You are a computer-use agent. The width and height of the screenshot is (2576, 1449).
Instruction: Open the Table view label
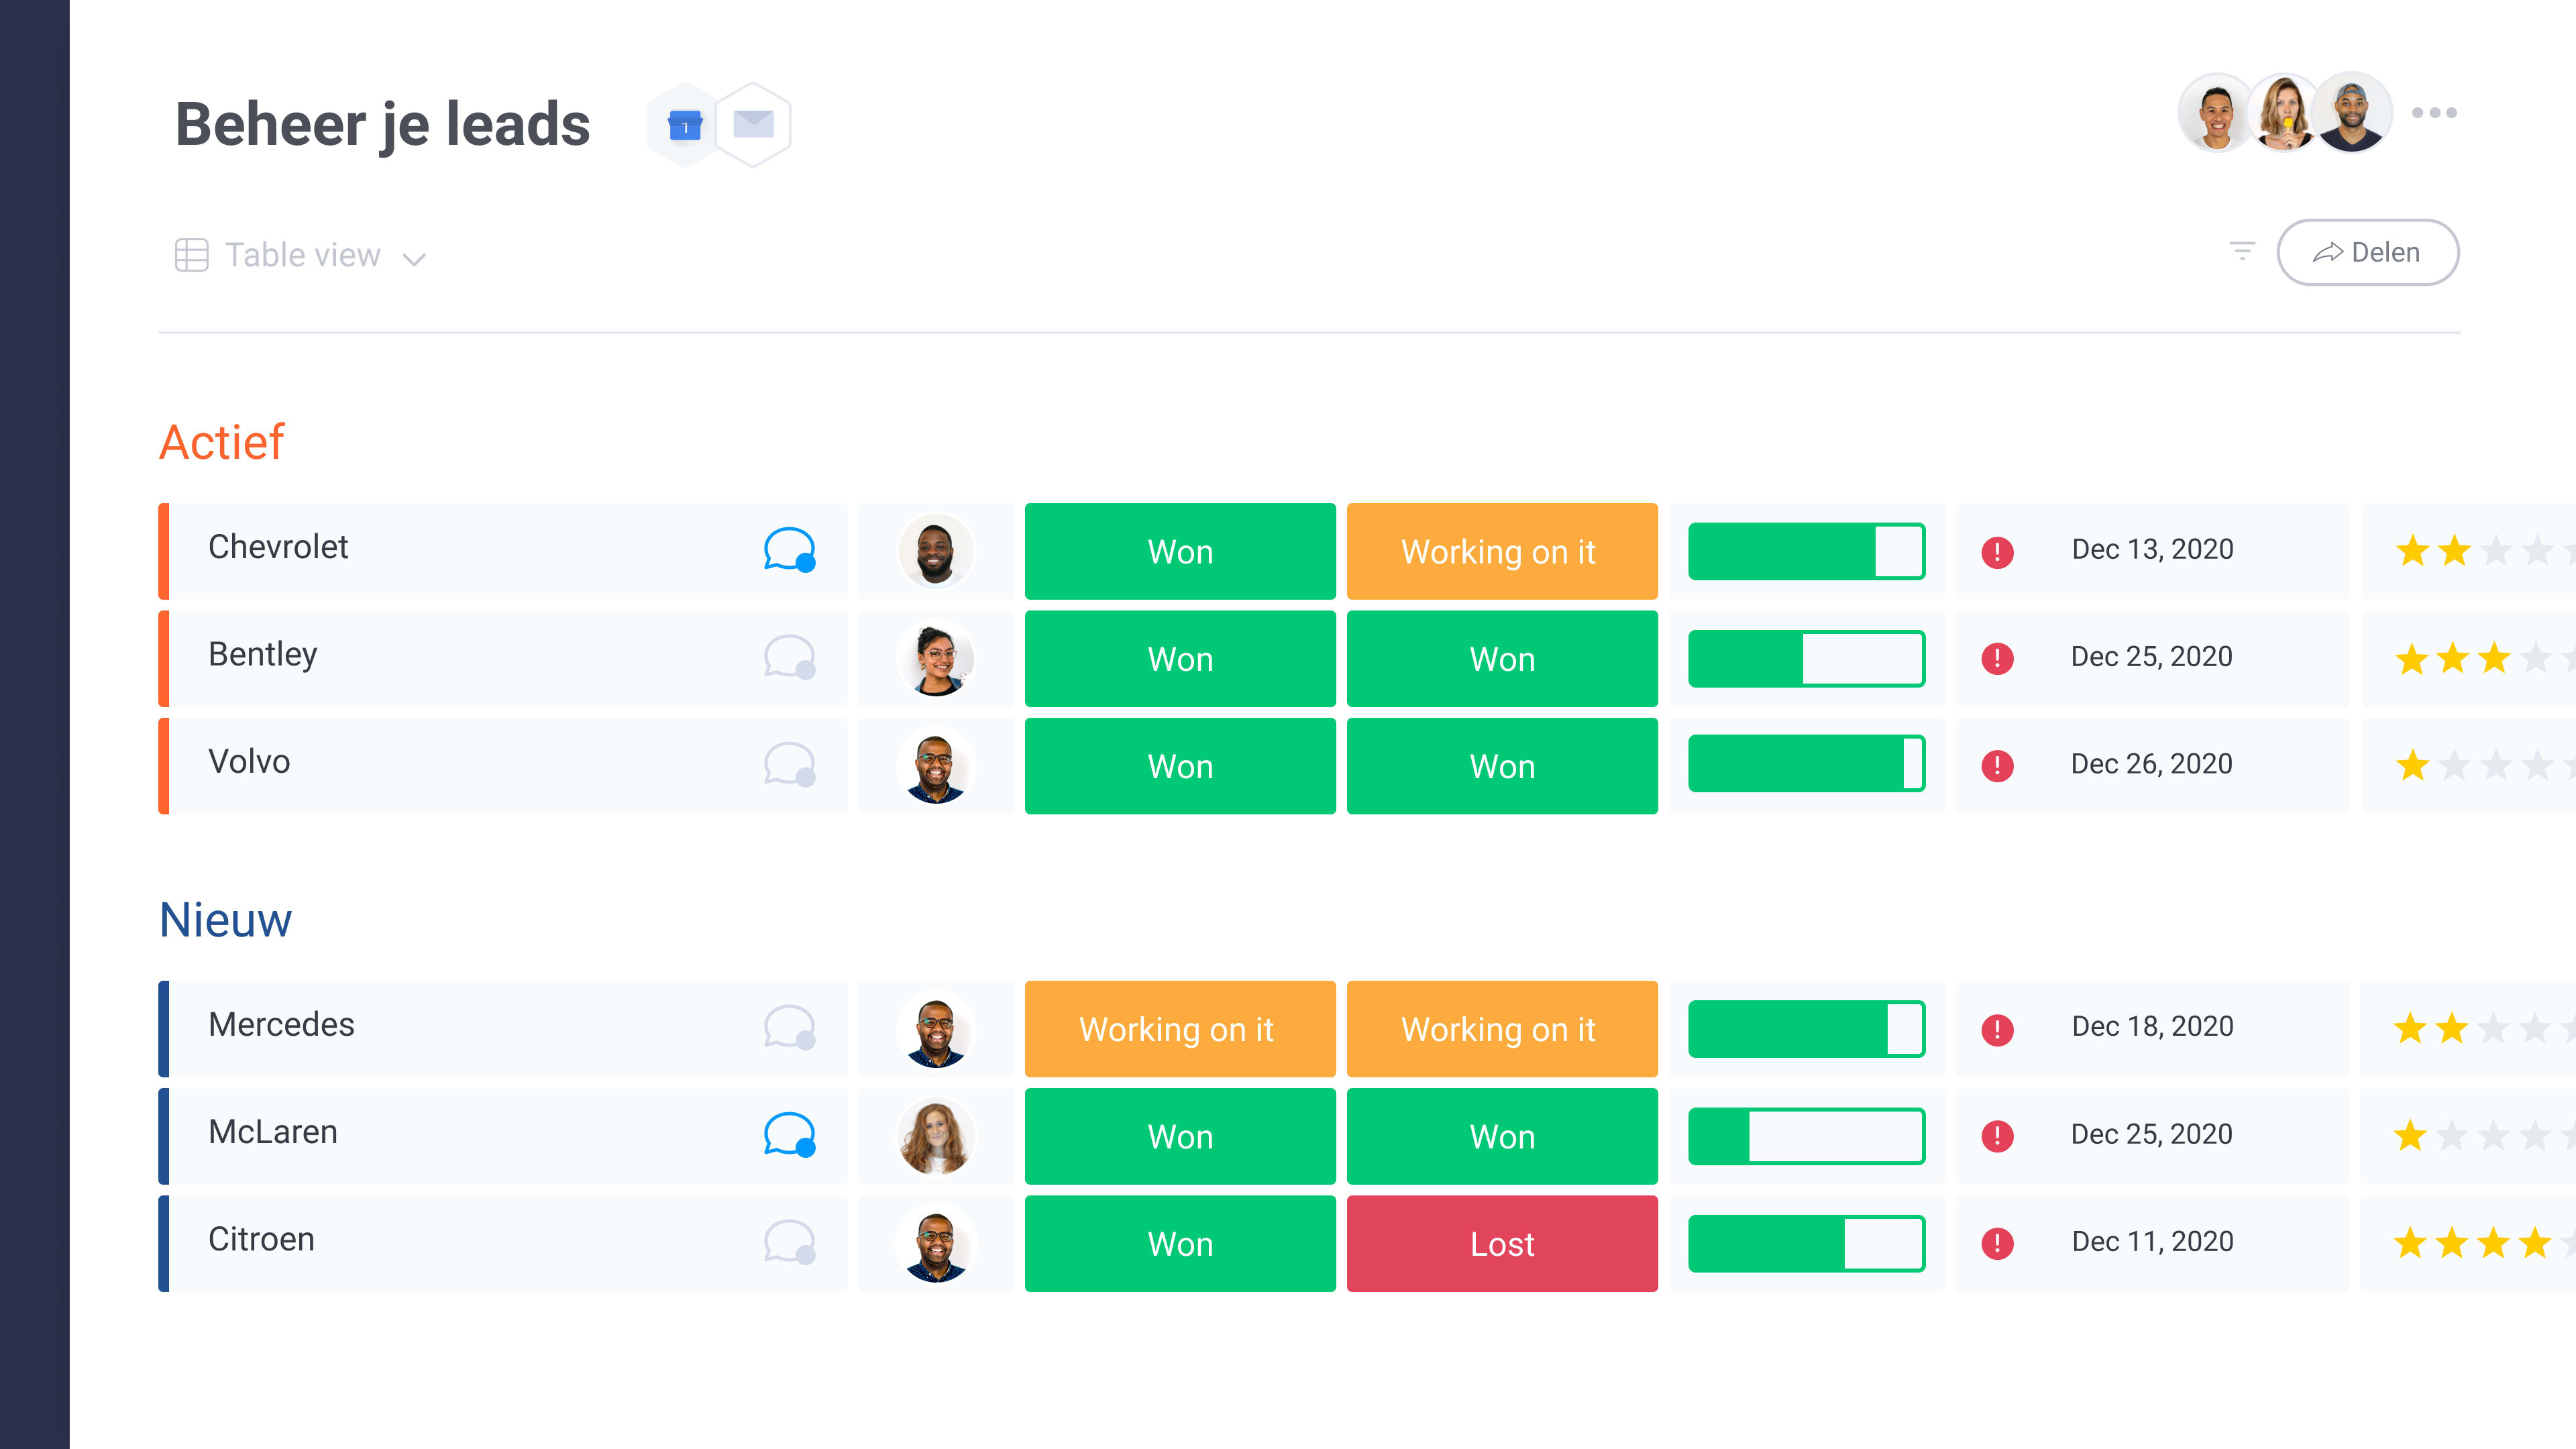coord(303,255)
